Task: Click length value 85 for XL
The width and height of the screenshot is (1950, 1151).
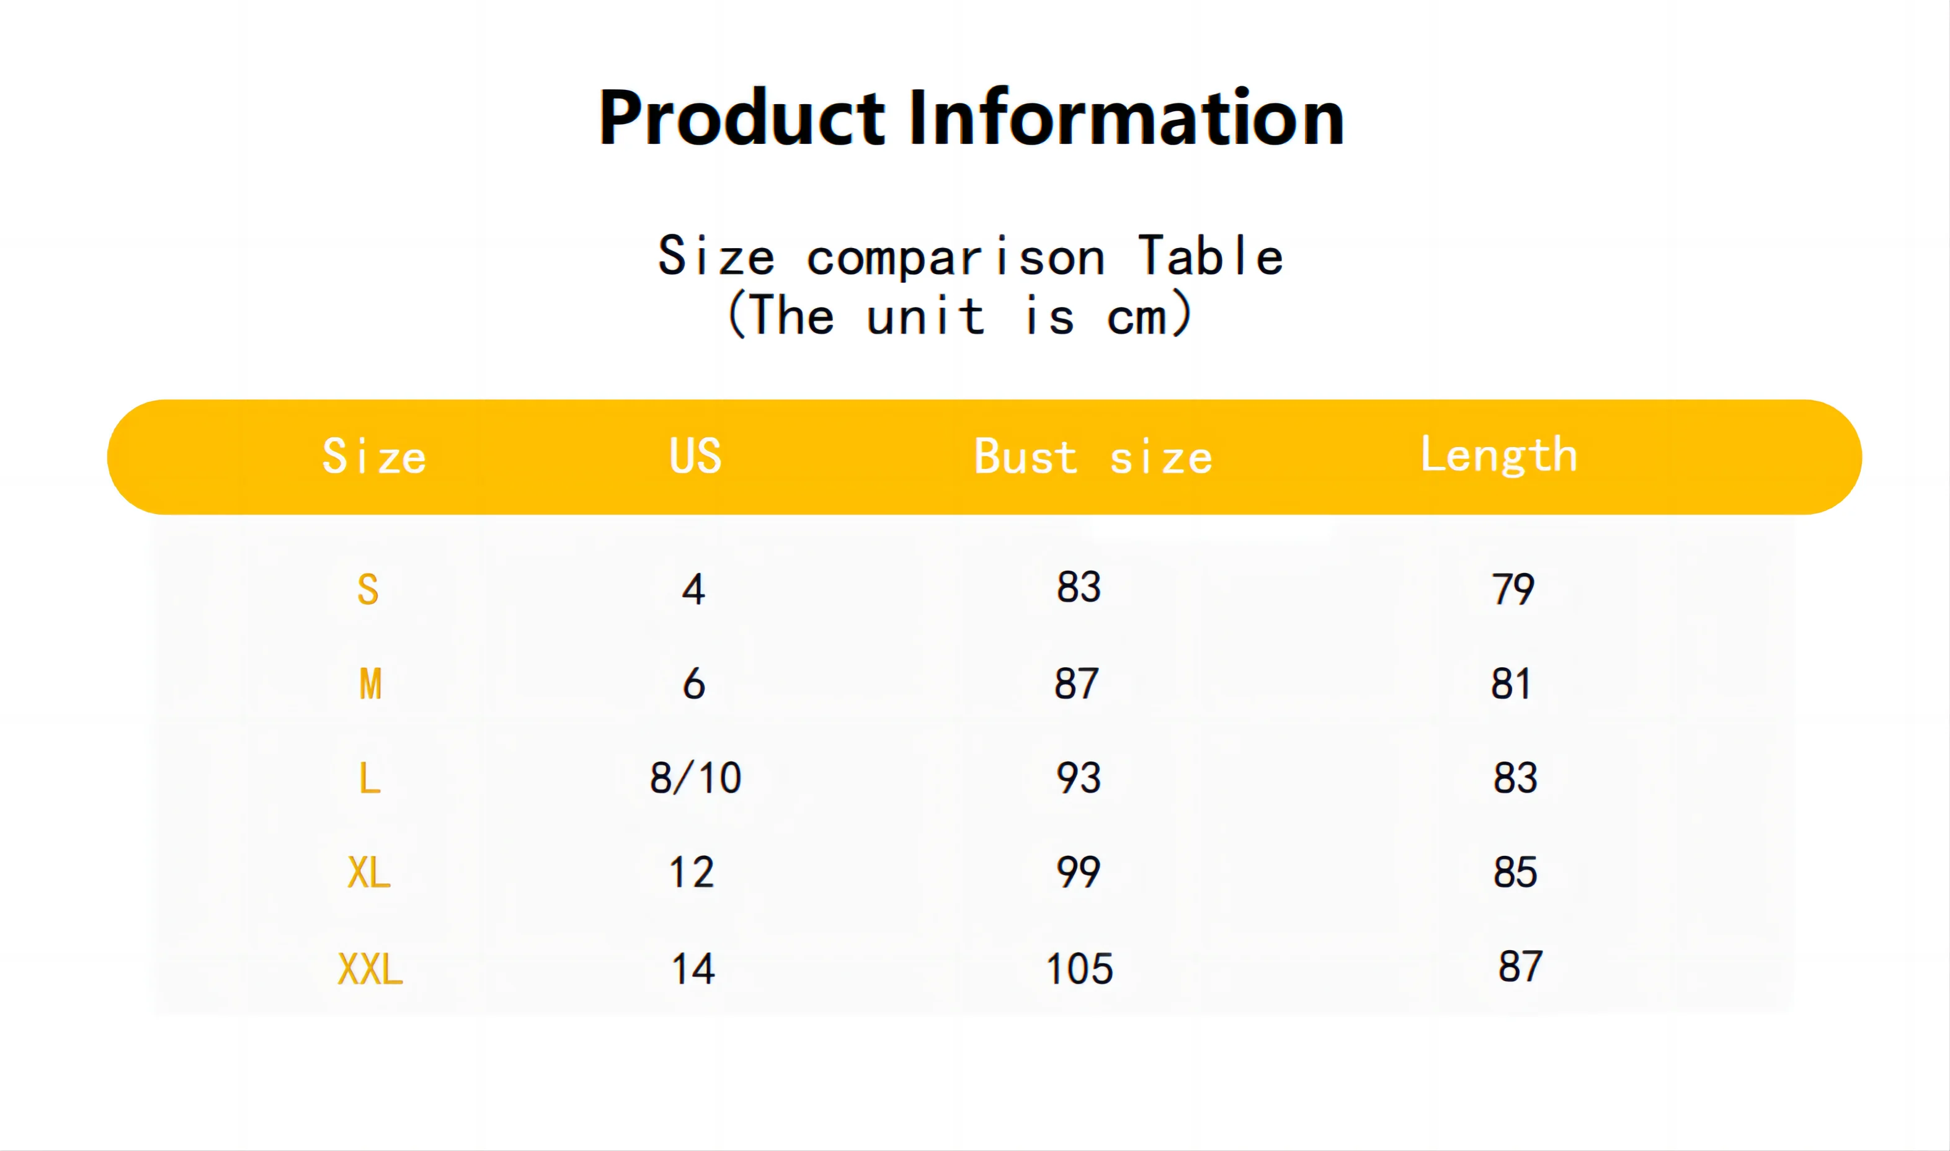Action: point(1515,873)
